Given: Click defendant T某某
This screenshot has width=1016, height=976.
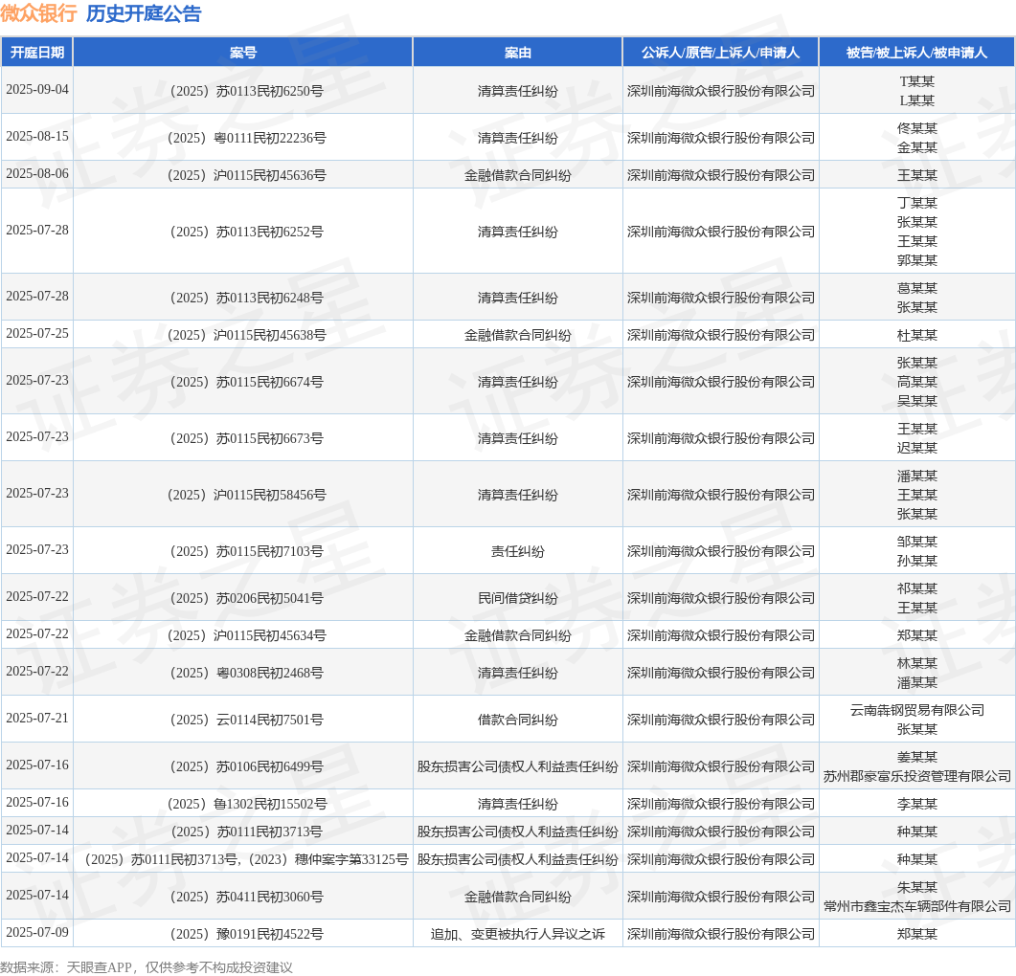Looking at the screenshot, I should tap(916, 81).
